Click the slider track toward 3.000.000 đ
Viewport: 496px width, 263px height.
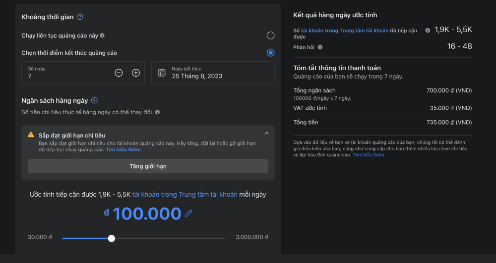[170, 238]
